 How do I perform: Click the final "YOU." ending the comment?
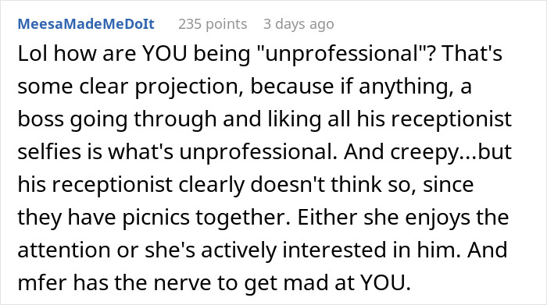click(385, 282)
